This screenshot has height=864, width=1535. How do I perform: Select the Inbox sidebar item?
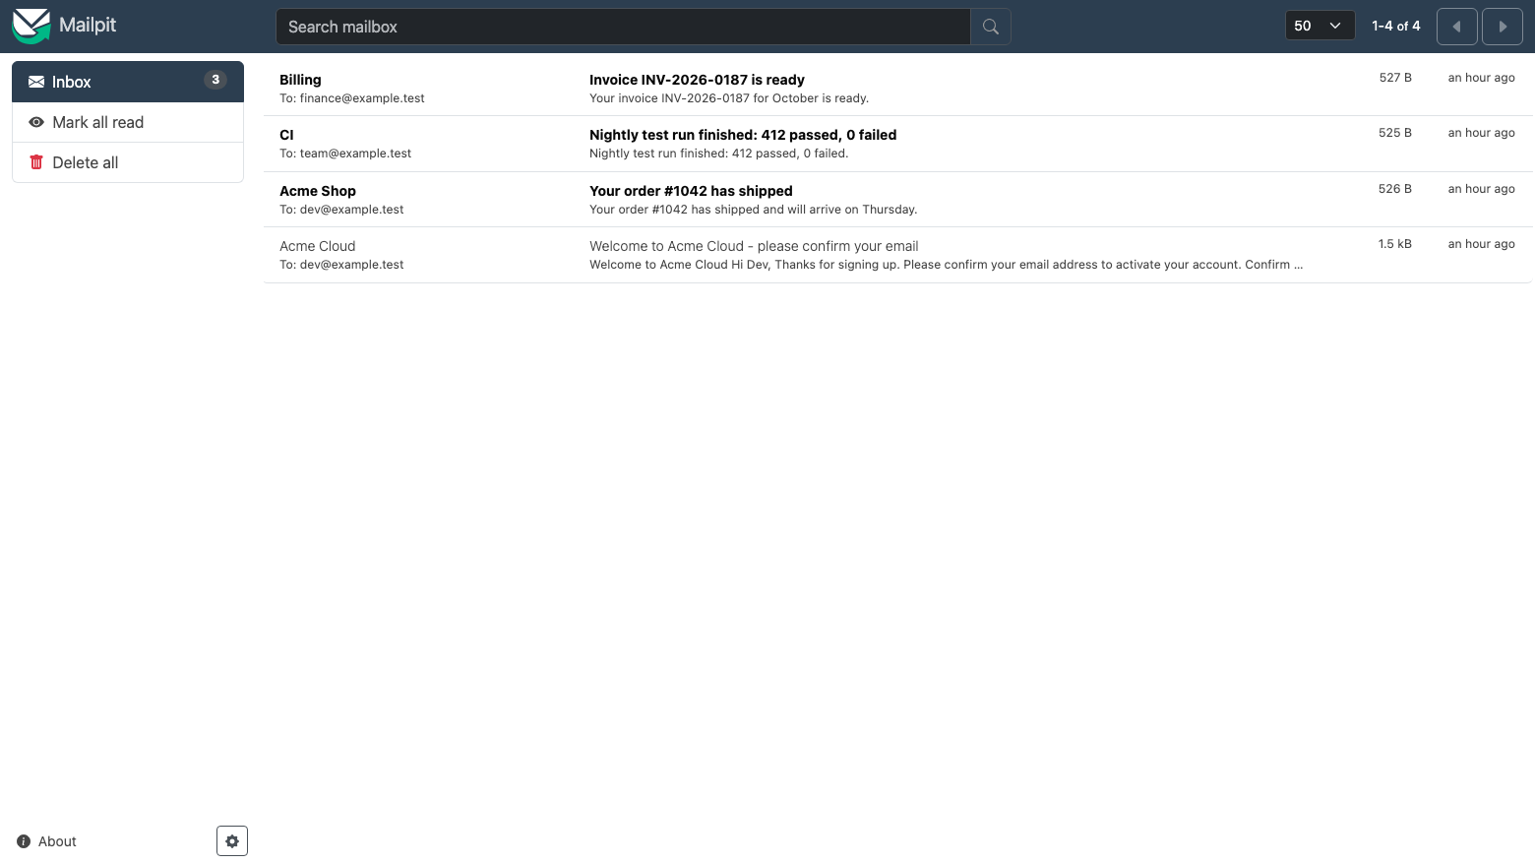pos(128,82)
